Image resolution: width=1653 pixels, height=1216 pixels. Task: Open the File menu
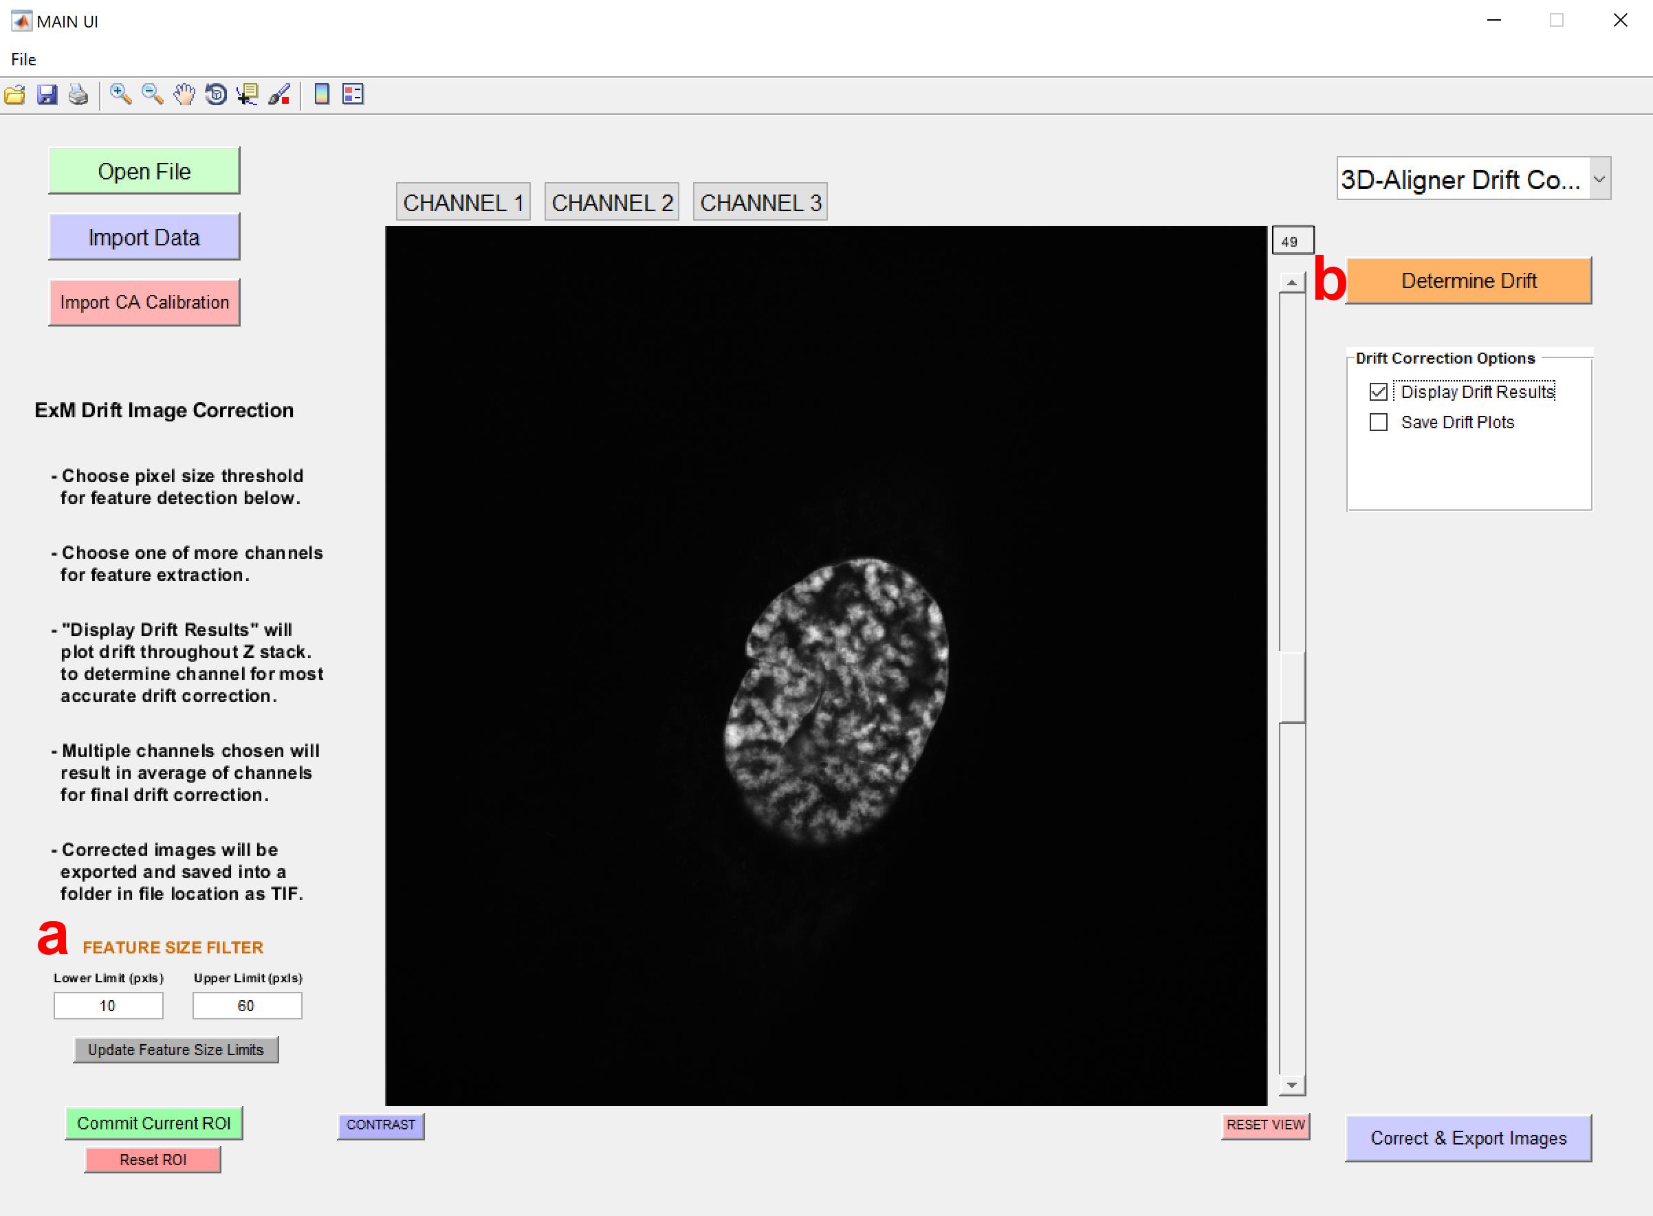pyautogui.click(x=23, y=60)
